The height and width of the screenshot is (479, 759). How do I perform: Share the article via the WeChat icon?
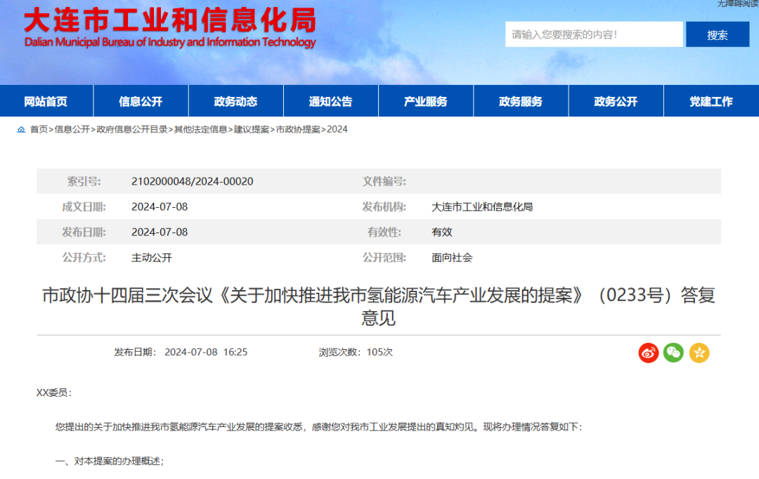pos(673,353)
